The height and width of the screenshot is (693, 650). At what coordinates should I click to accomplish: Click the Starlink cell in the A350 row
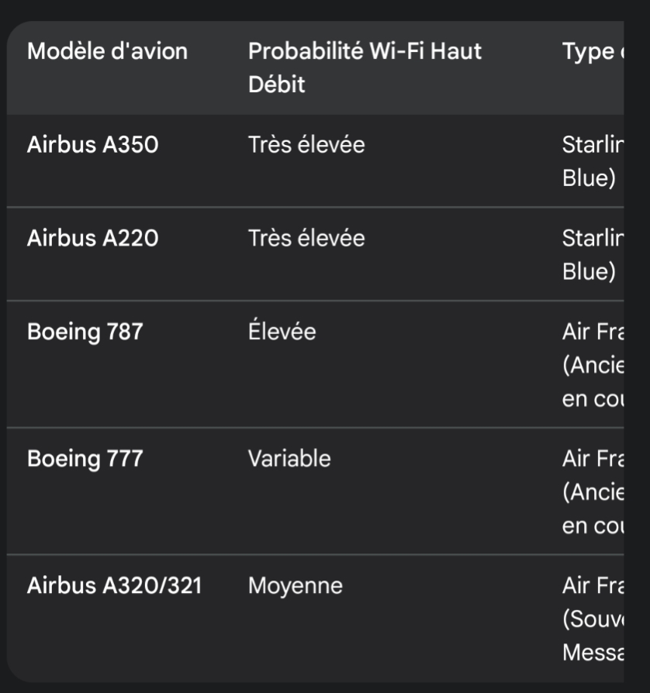coord(593,161)
